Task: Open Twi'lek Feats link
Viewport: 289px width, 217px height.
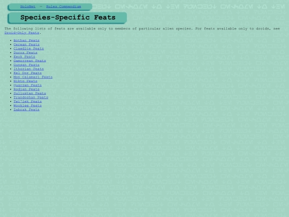Action: tap(27, 101)
